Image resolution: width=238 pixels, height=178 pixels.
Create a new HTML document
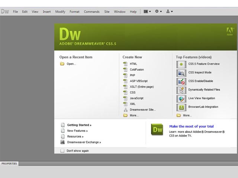pos(133,64)
